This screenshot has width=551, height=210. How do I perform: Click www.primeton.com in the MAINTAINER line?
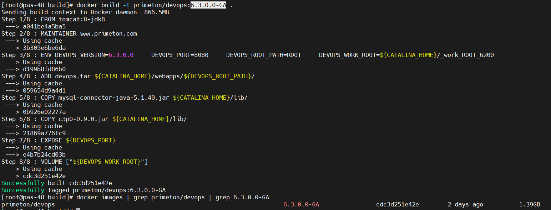(x=108, y=33)
